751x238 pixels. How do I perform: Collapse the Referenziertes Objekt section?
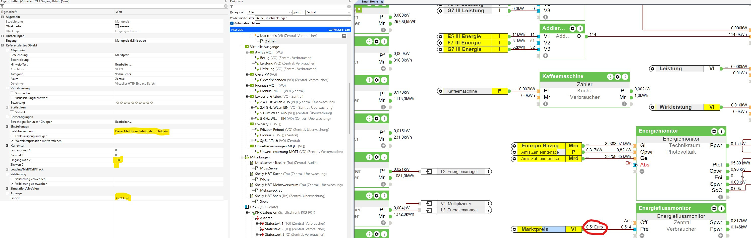2,45
